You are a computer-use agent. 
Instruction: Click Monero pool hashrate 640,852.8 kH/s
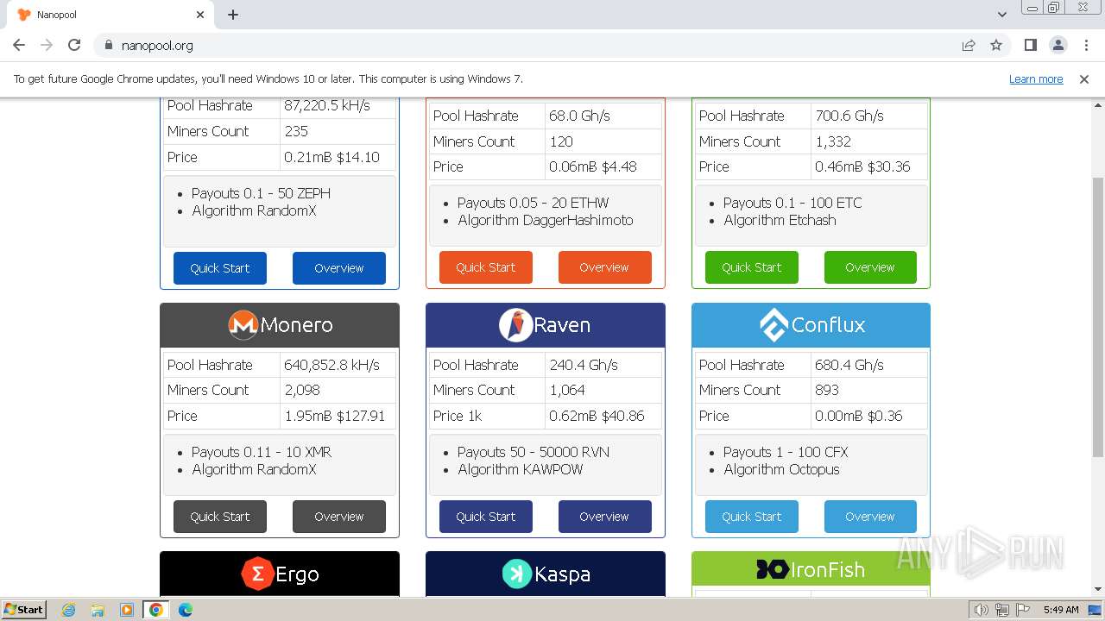(x=331, y=365)
